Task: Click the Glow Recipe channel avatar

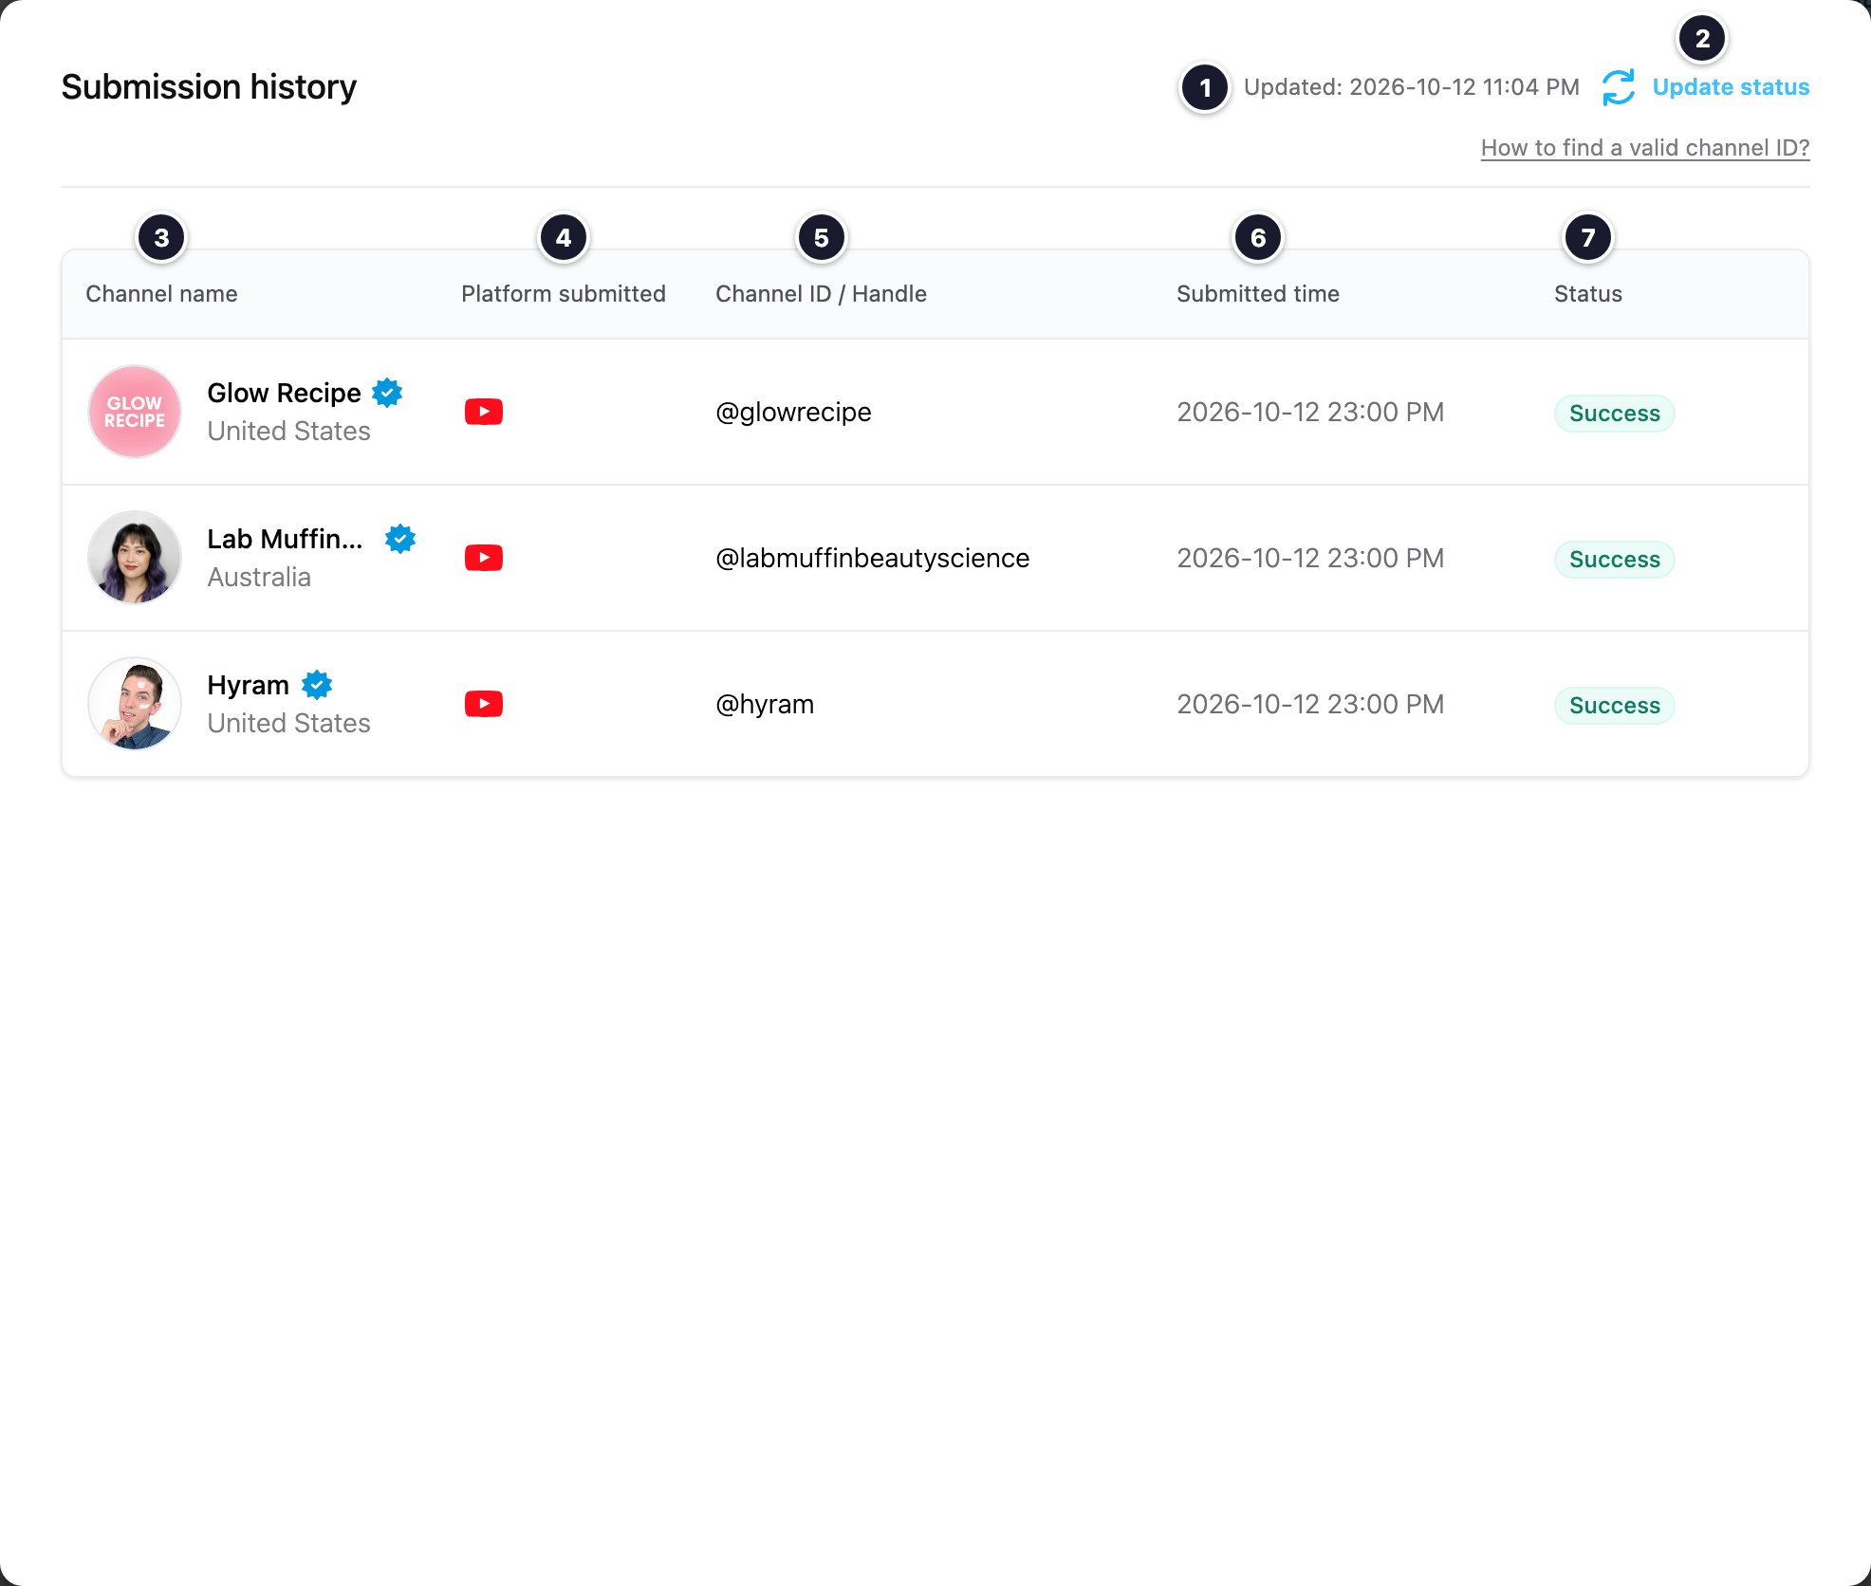Action: [x=135, y=412]
